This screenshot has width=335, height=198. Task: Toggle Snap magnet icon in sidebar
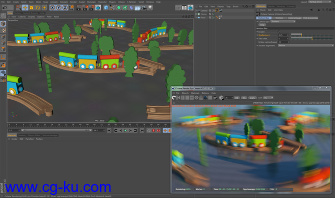[x=3, y=65]
